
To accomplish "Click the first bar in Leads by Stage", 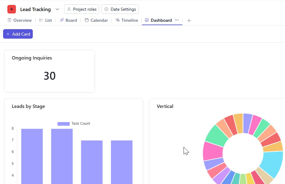I will [x=32, y=156].
